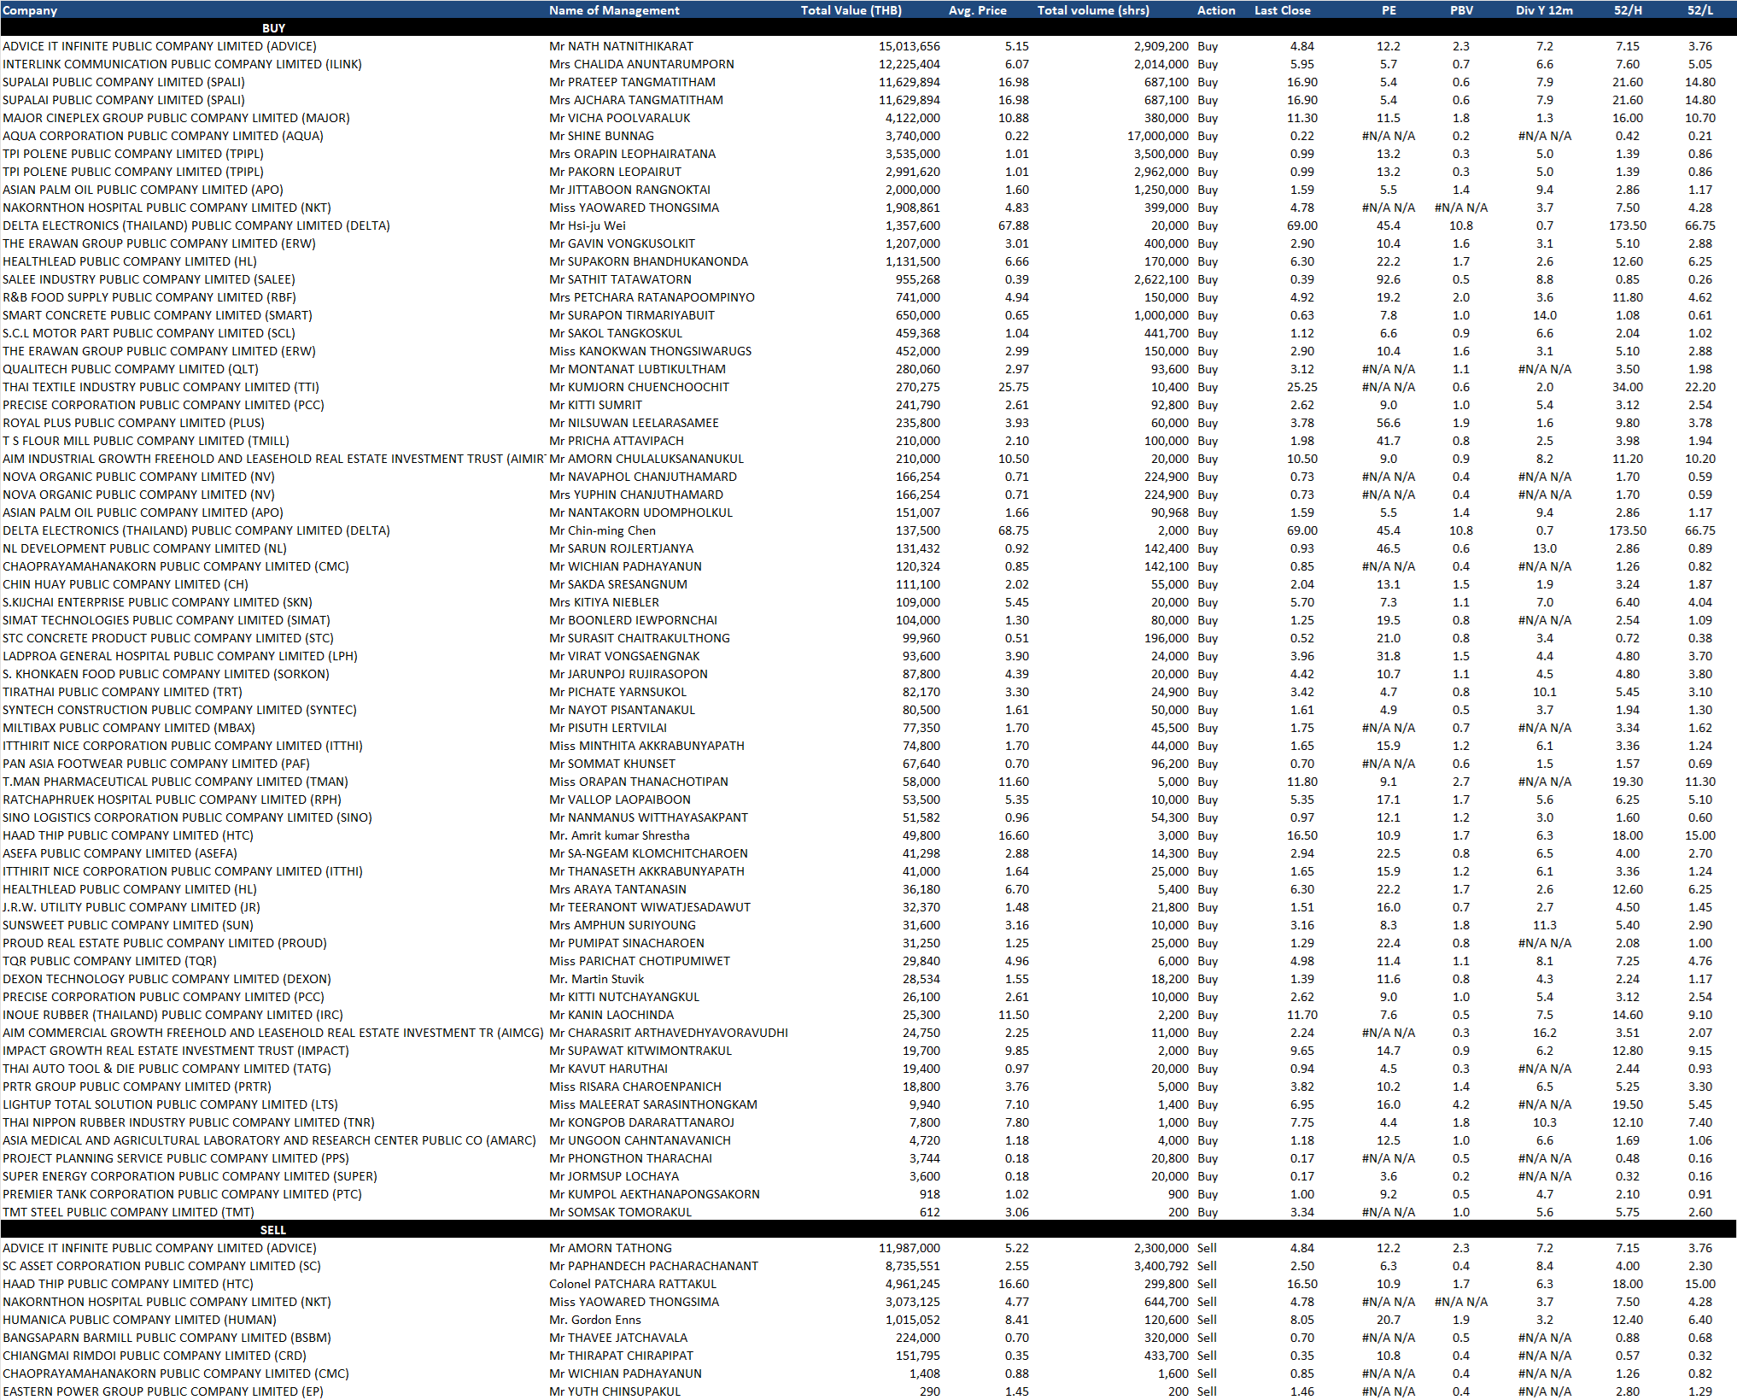Image resolution: width=1737 pixels, height=1400 pixels.
Task: Click the Div Y 12m header
Action: coord(1544,10)
